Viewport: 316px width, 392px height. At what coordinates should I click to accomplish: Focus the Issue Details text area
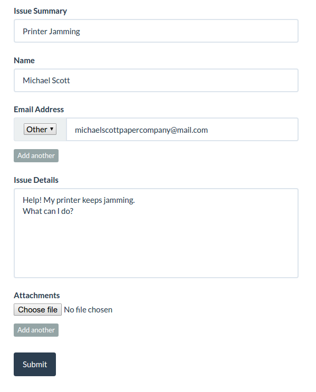pos(156,233)
